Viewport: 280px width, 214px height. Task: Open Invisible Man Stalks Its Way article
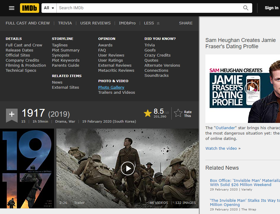pyautogui.click(x=245, y=203)
